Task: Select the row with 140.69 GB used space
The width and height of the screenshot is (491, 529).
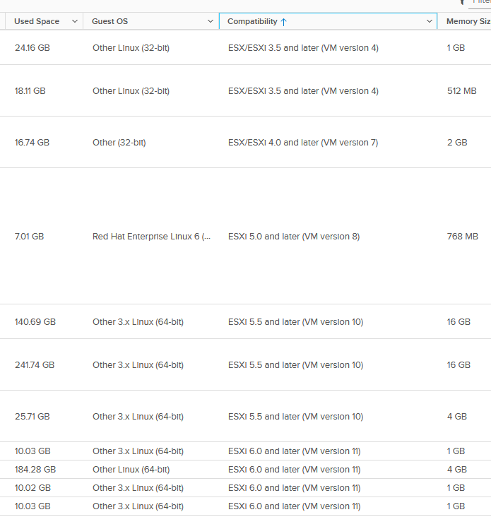Action: click(35, 322)
